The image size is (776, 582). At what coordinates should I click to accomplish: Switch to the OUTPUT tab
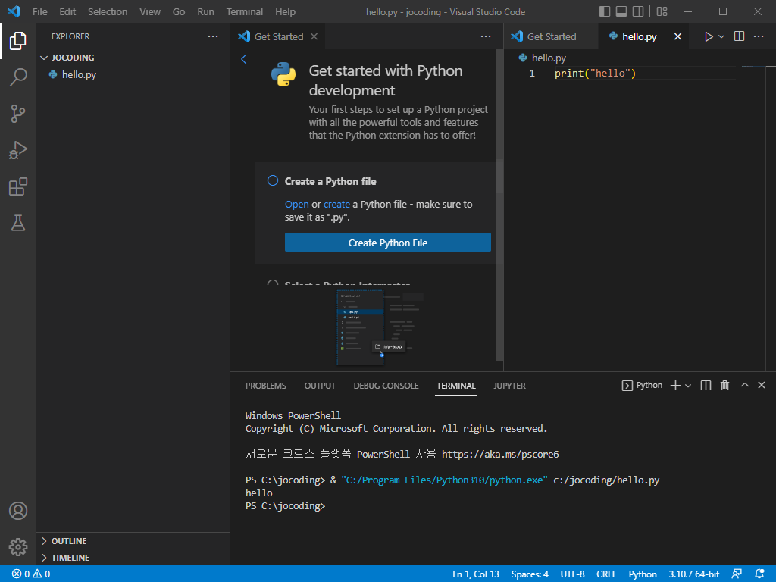320,386
